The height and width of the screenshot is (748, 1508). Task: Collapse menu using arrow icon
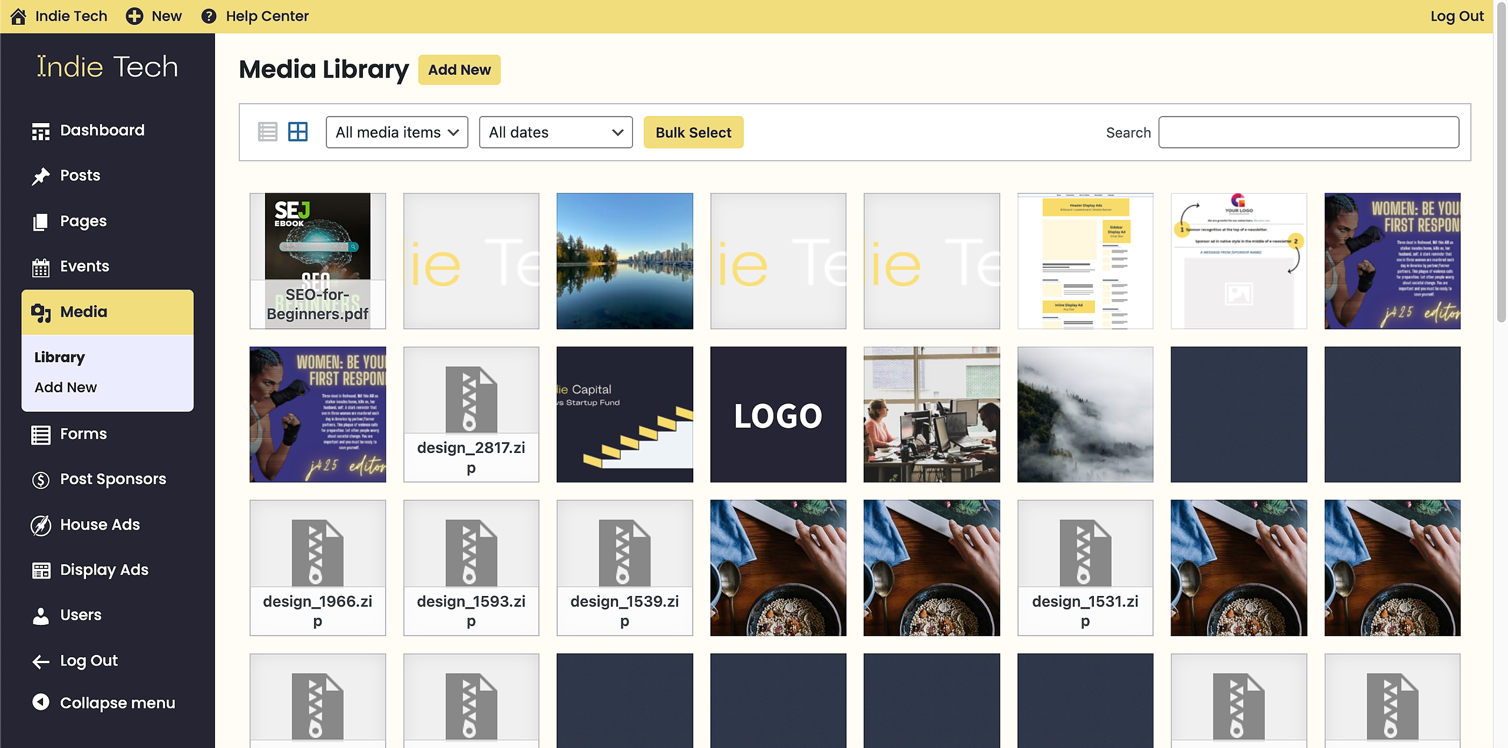click(x=41, y=702)
